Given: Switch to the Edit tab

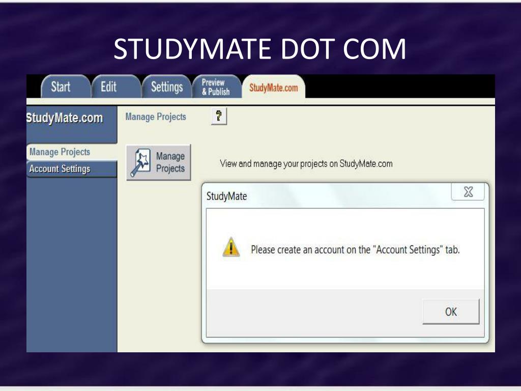Looking at the screenshot, I should pyautogui.click(x=116, y=87).
